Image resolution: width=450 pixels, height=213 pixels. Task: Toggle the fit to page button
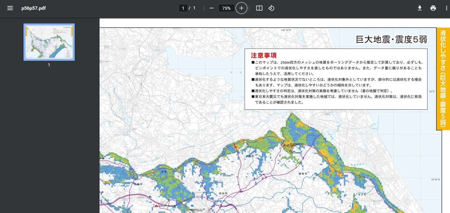tap(259, 8)
